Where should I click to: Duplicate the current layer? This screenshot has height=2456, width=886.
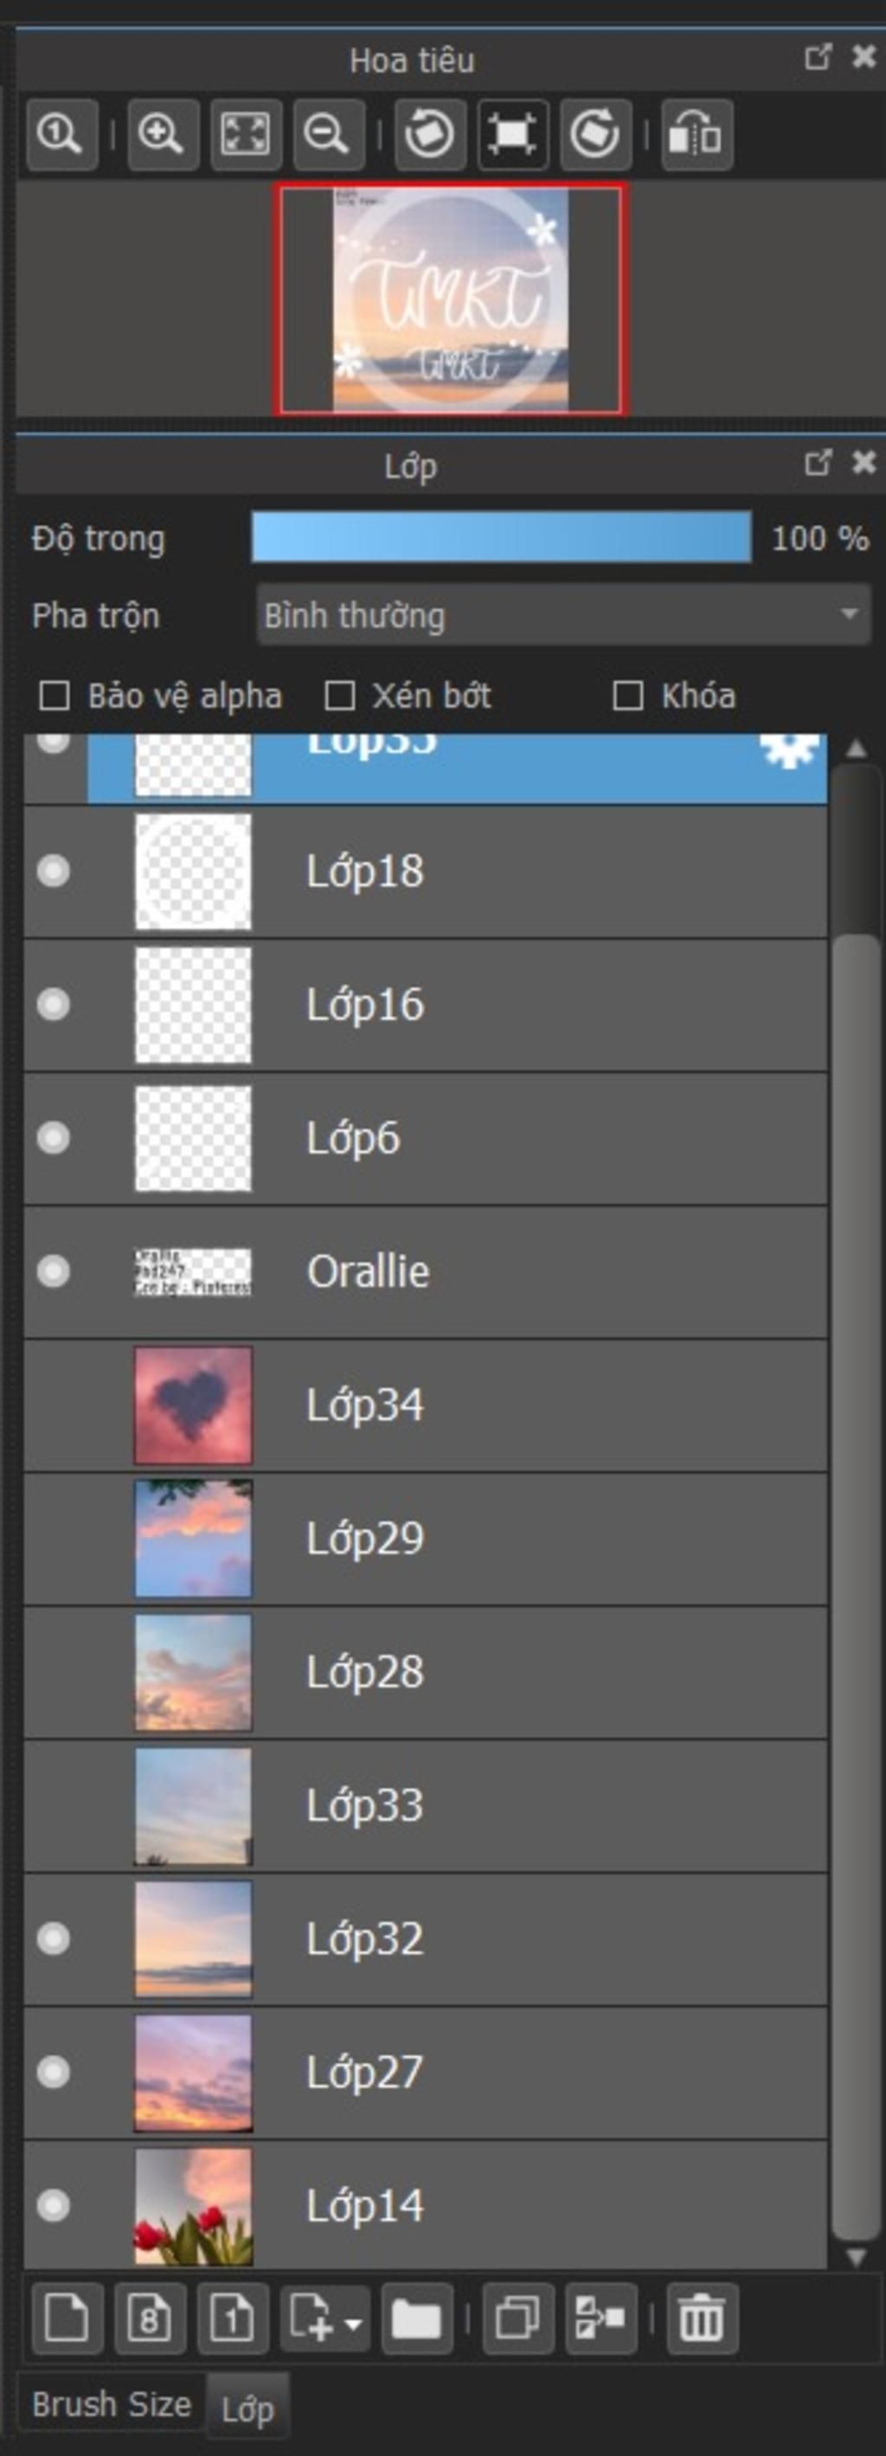[x=518, y=2318]
